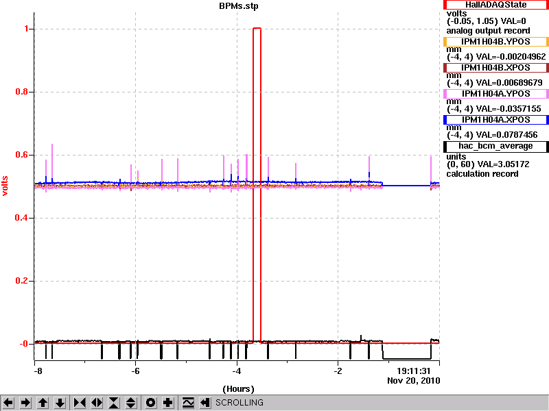Screen dimensions: 549x411
Task: Click the 'calculation record' description
Action: coord(482,174)
